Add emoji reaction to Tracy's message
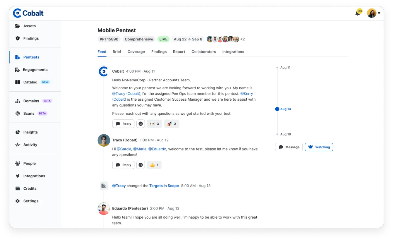The image size is (393, 240). pos(141,165)
